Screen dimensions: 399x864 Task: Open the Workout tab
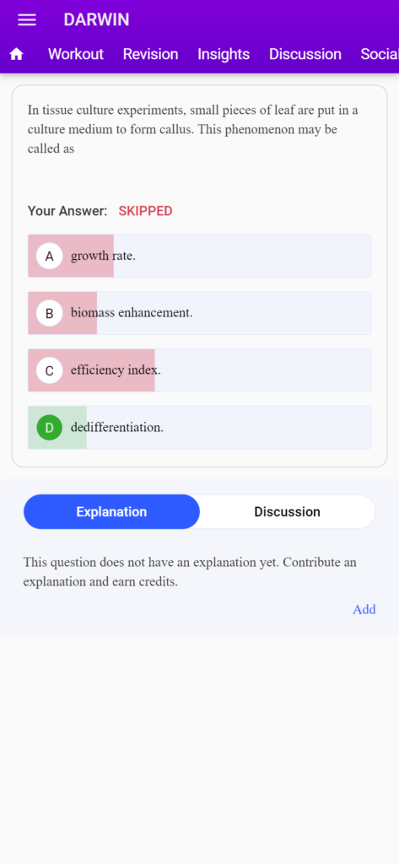coord(76,54)
